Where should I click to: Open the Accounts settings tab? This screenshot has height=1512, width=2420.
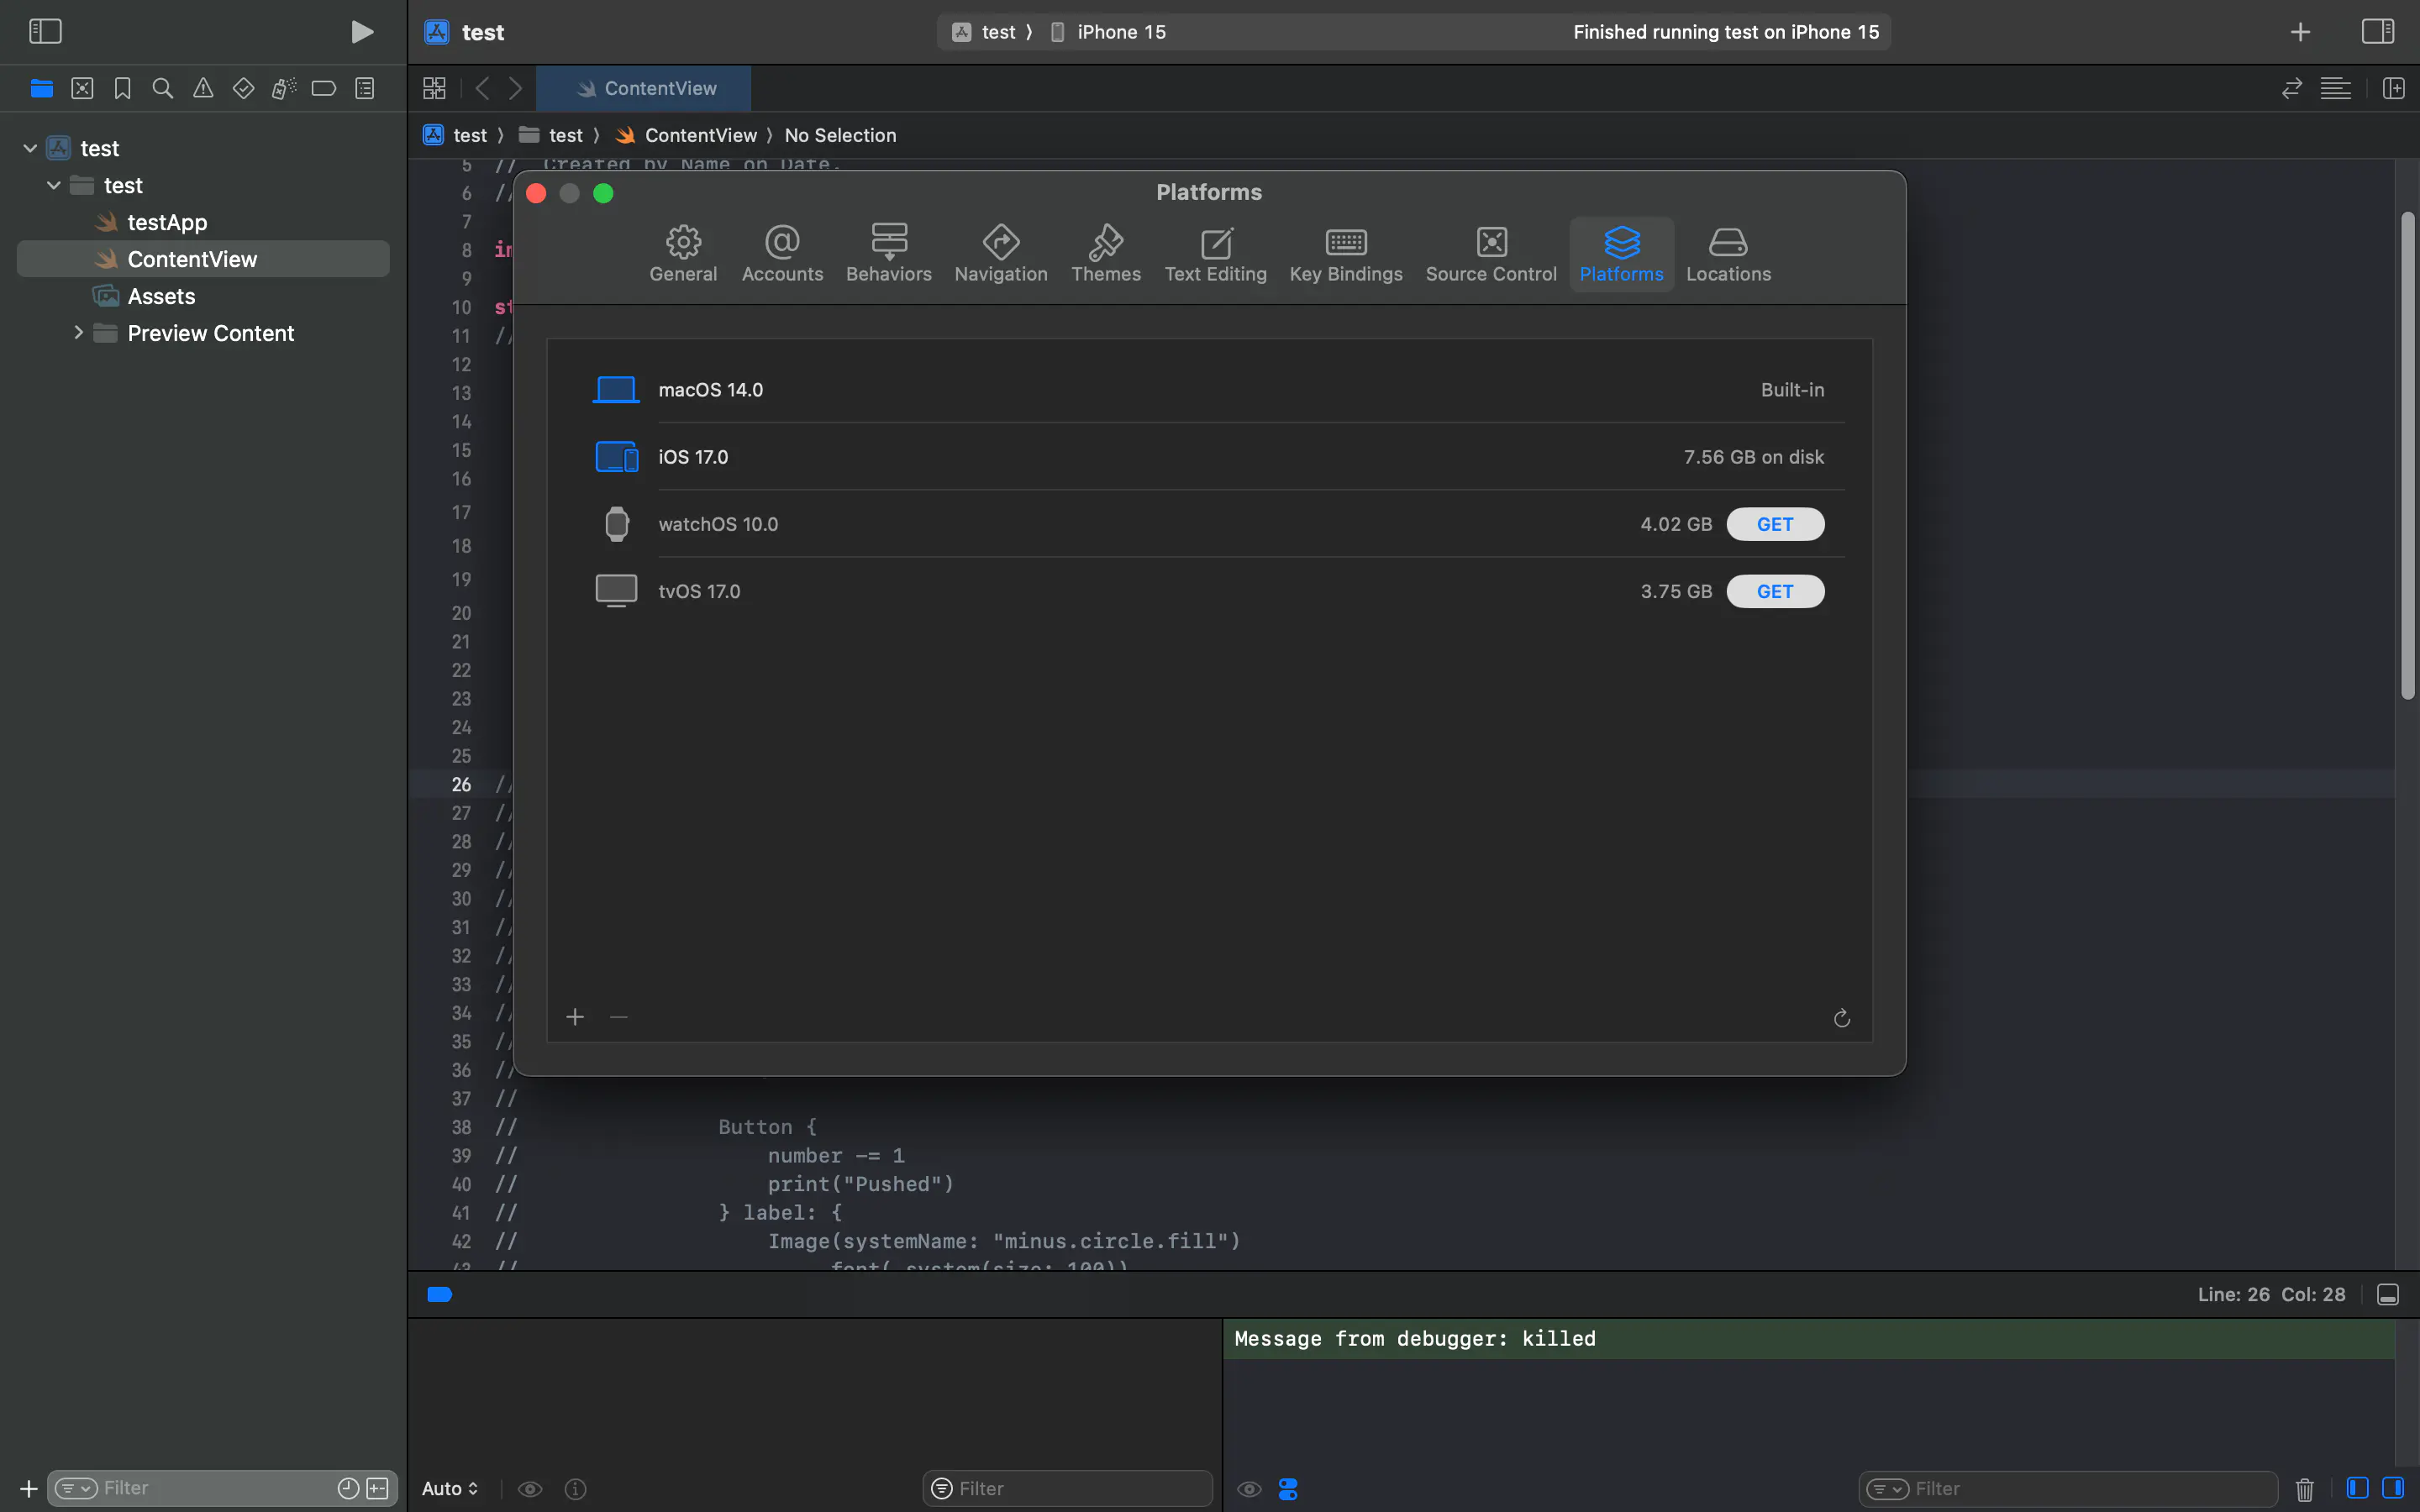click(x=782, y=254)
